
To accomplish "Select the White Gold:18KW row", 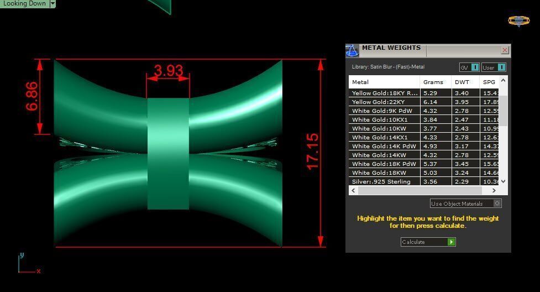I will point(423,173).
